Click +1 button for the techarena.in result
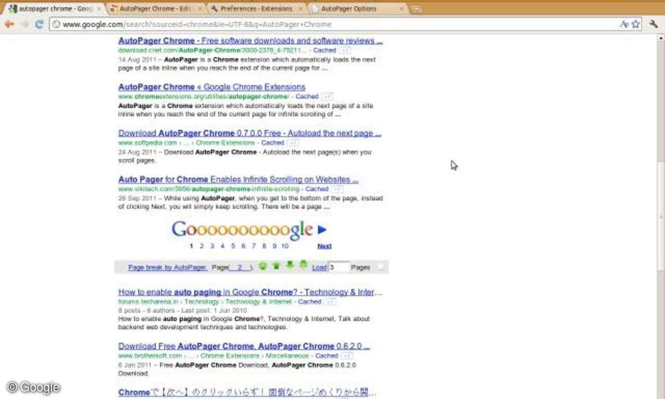The image size is (665, 399). [330, 302]
